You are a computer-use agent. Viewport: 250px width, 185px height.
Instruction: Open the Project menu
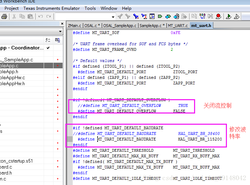(x=12, y=8)
